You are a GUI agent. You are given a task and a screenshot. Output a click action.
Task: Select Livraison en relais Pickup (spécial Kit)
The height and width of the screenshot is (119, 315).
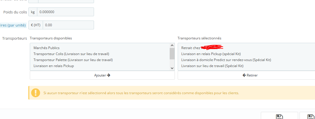211,54
